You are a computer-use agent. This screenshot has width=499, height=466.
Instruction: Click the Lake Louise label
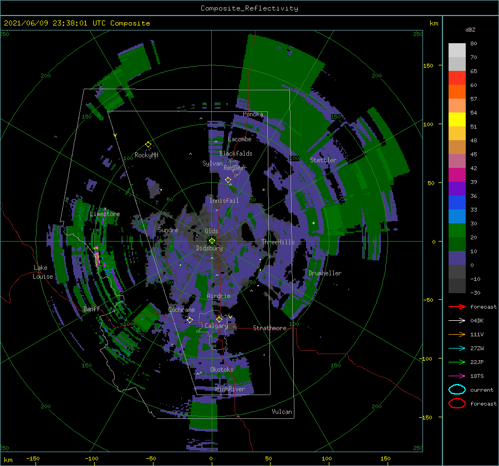[43, 272]
